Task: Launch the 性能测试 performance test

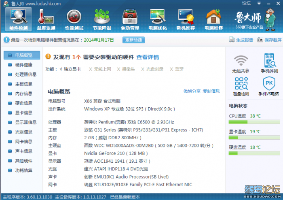Action: pyautogui.click(x=74, y=19)
